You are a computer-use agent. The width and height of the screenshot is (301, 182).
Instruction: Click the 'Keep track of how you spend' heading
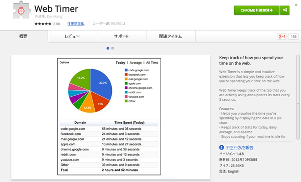tap(251, 60)
